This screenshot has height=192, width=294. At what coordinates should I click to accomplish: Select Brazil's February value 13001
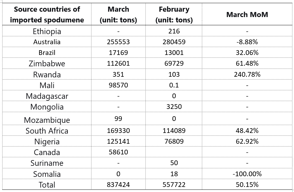[x=174, y=52]
